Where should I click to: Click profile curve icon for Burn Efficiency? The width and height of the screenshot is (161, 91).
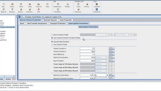(113, 54)
